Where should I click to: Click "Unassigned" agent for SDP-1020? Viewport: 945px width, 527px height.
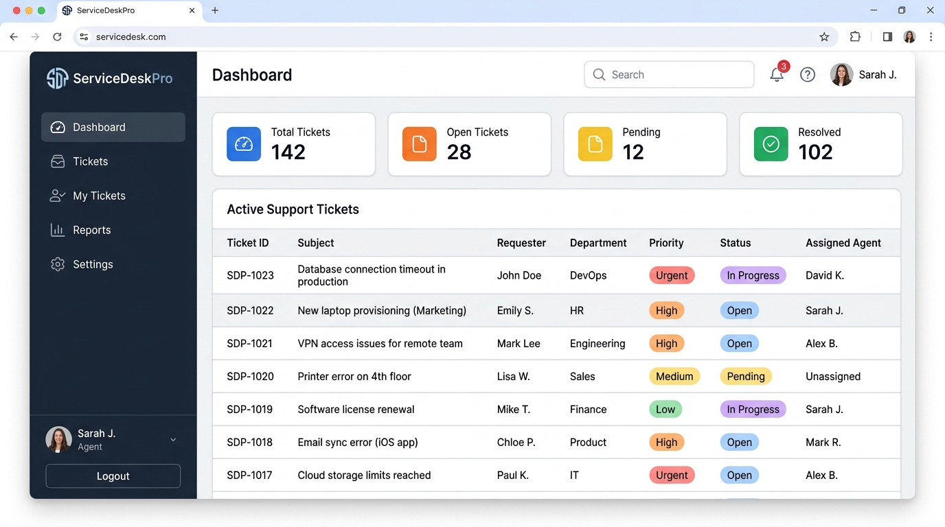[x=833, y=376]
